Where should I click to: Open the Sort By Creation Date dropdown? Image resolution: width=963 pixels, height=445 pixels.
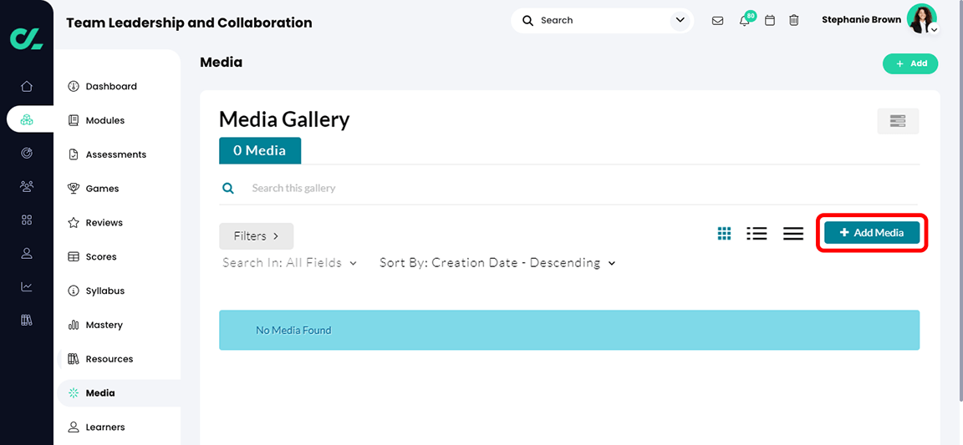click(497, 263)
